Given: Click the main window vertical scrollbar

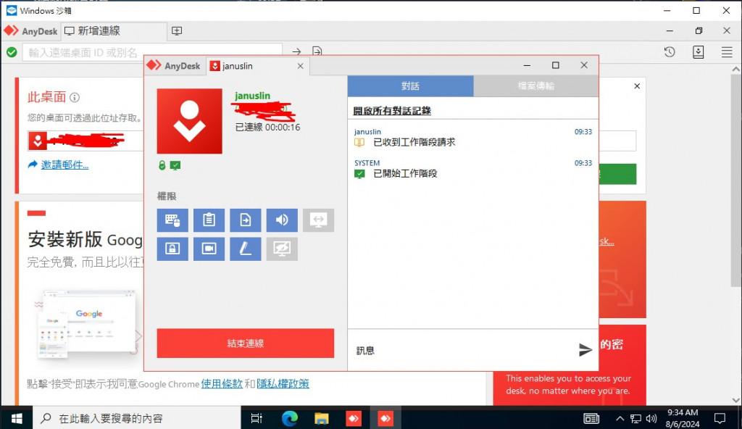Looking at the screenshot, I should click(735, 180).
